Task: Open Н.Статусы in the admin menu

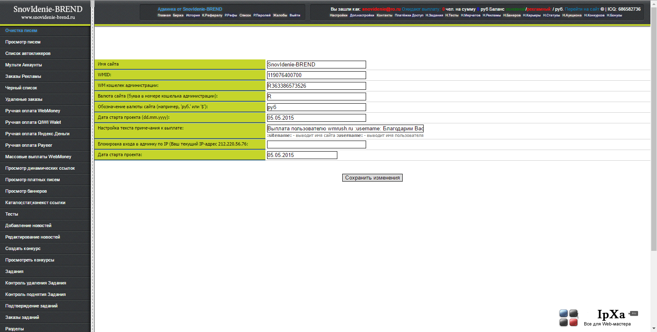Action: click(551, 15)
